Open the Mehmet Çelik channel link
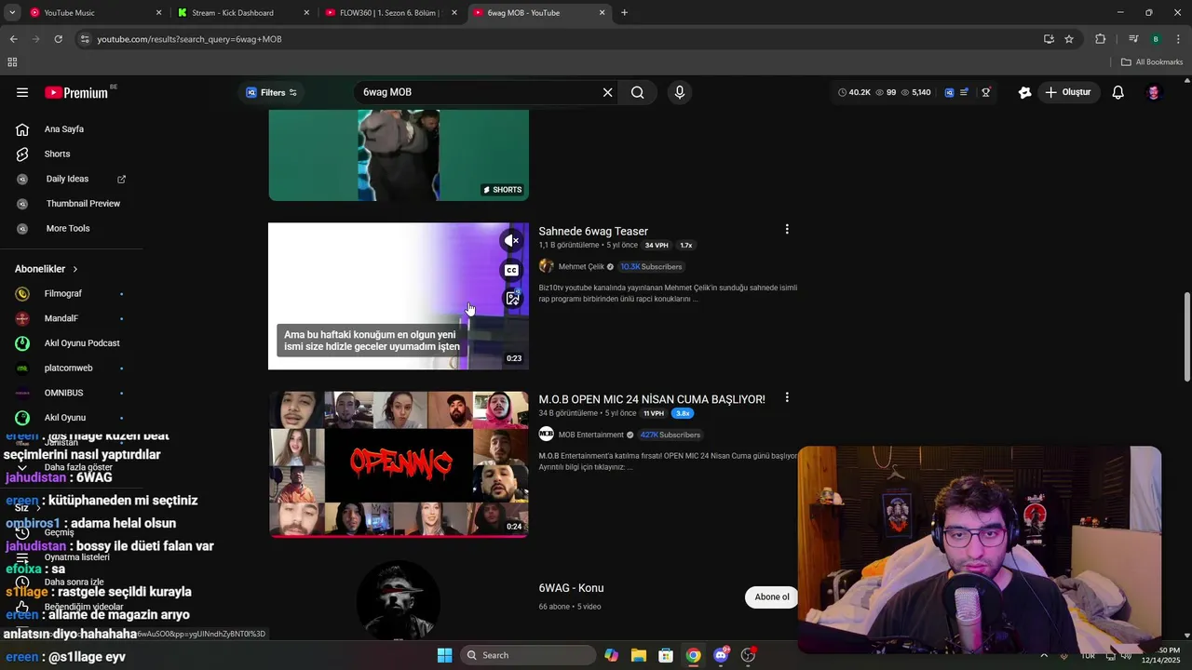 click(581, 266)
